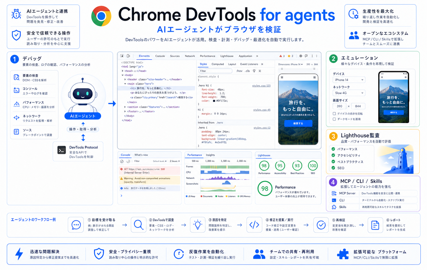Expand the section class features node
The image size is (427, 270).
[125, 107]
